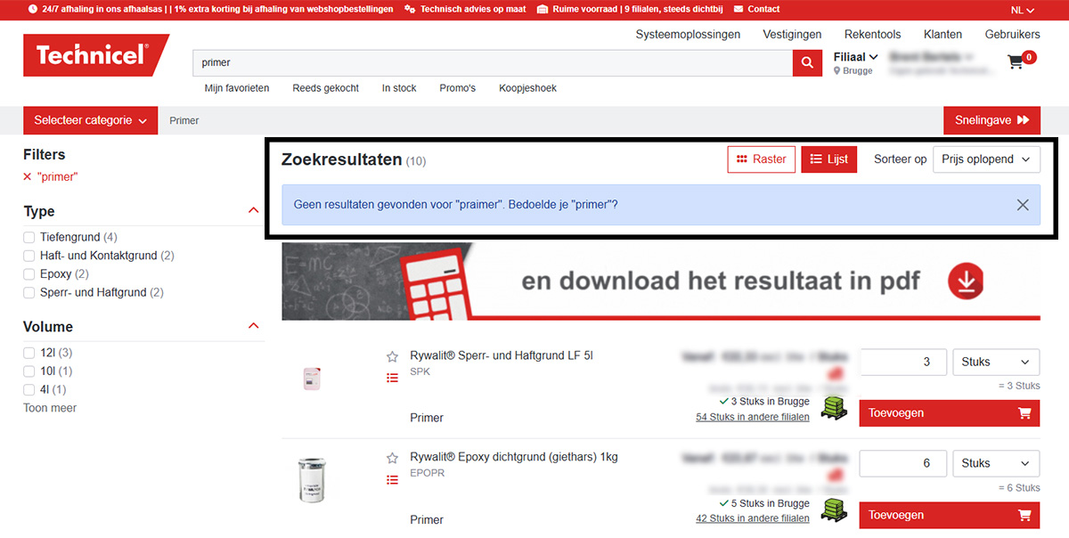This screenshot has width=1069, height=538.
Task: Open Stuks unit dropdown for Epoxy dichtgrund
Action: pyautogui.click(x=996, y=464)
